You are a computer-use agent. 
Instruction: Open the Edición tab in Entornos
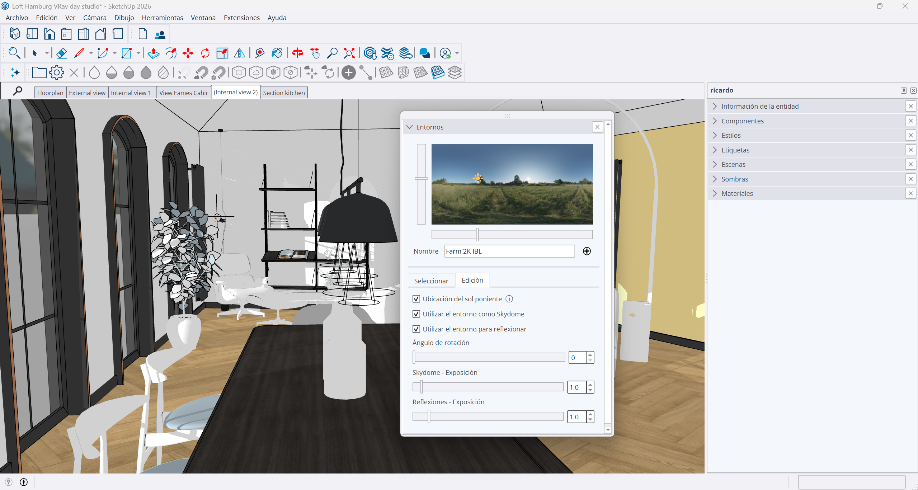pyautogui.click(x=472, y=280)
